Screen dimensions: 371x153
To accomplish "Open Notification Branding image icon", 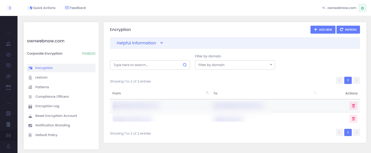I will coord(30,125).
